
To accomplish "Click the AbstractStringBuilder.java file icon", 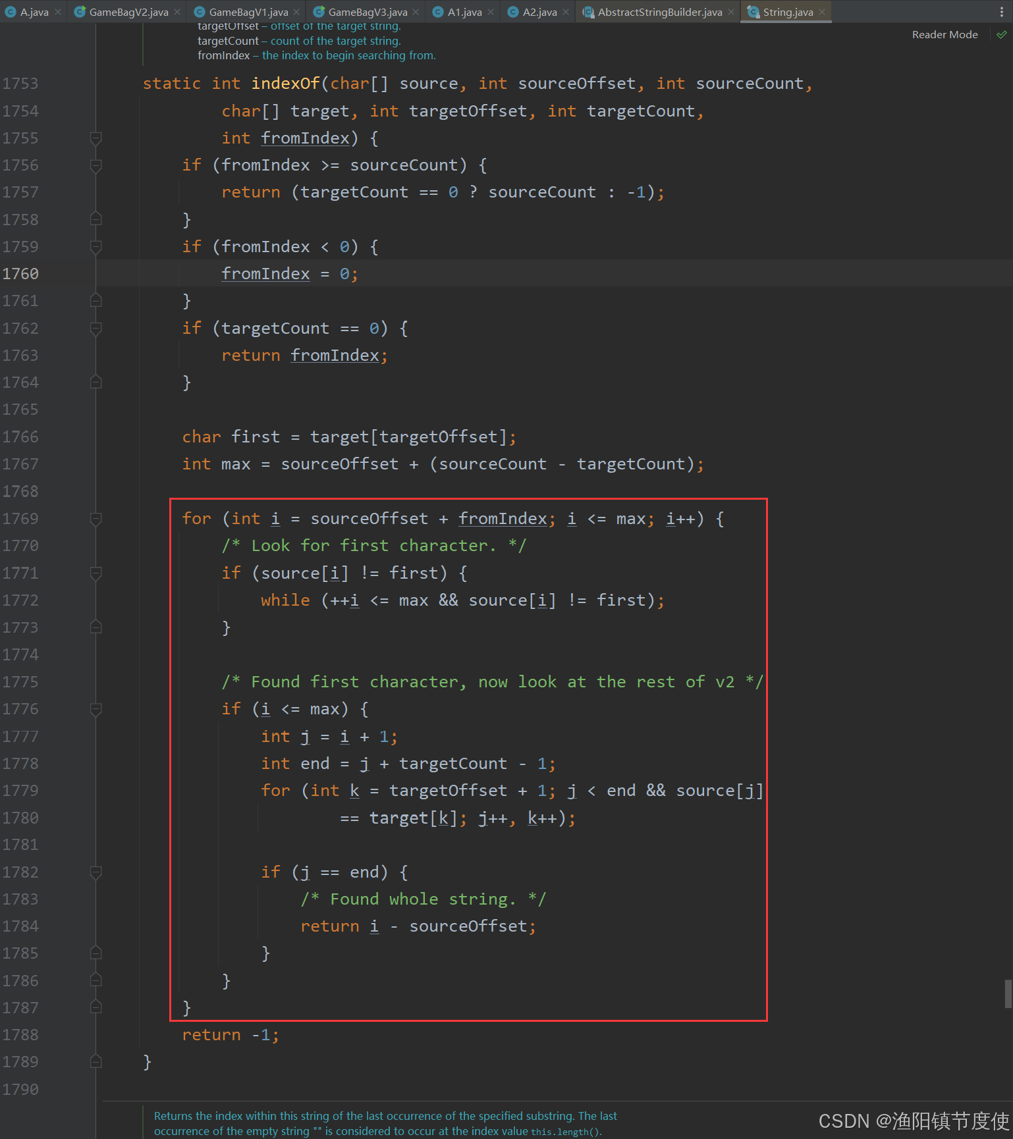I will (588, 12).
